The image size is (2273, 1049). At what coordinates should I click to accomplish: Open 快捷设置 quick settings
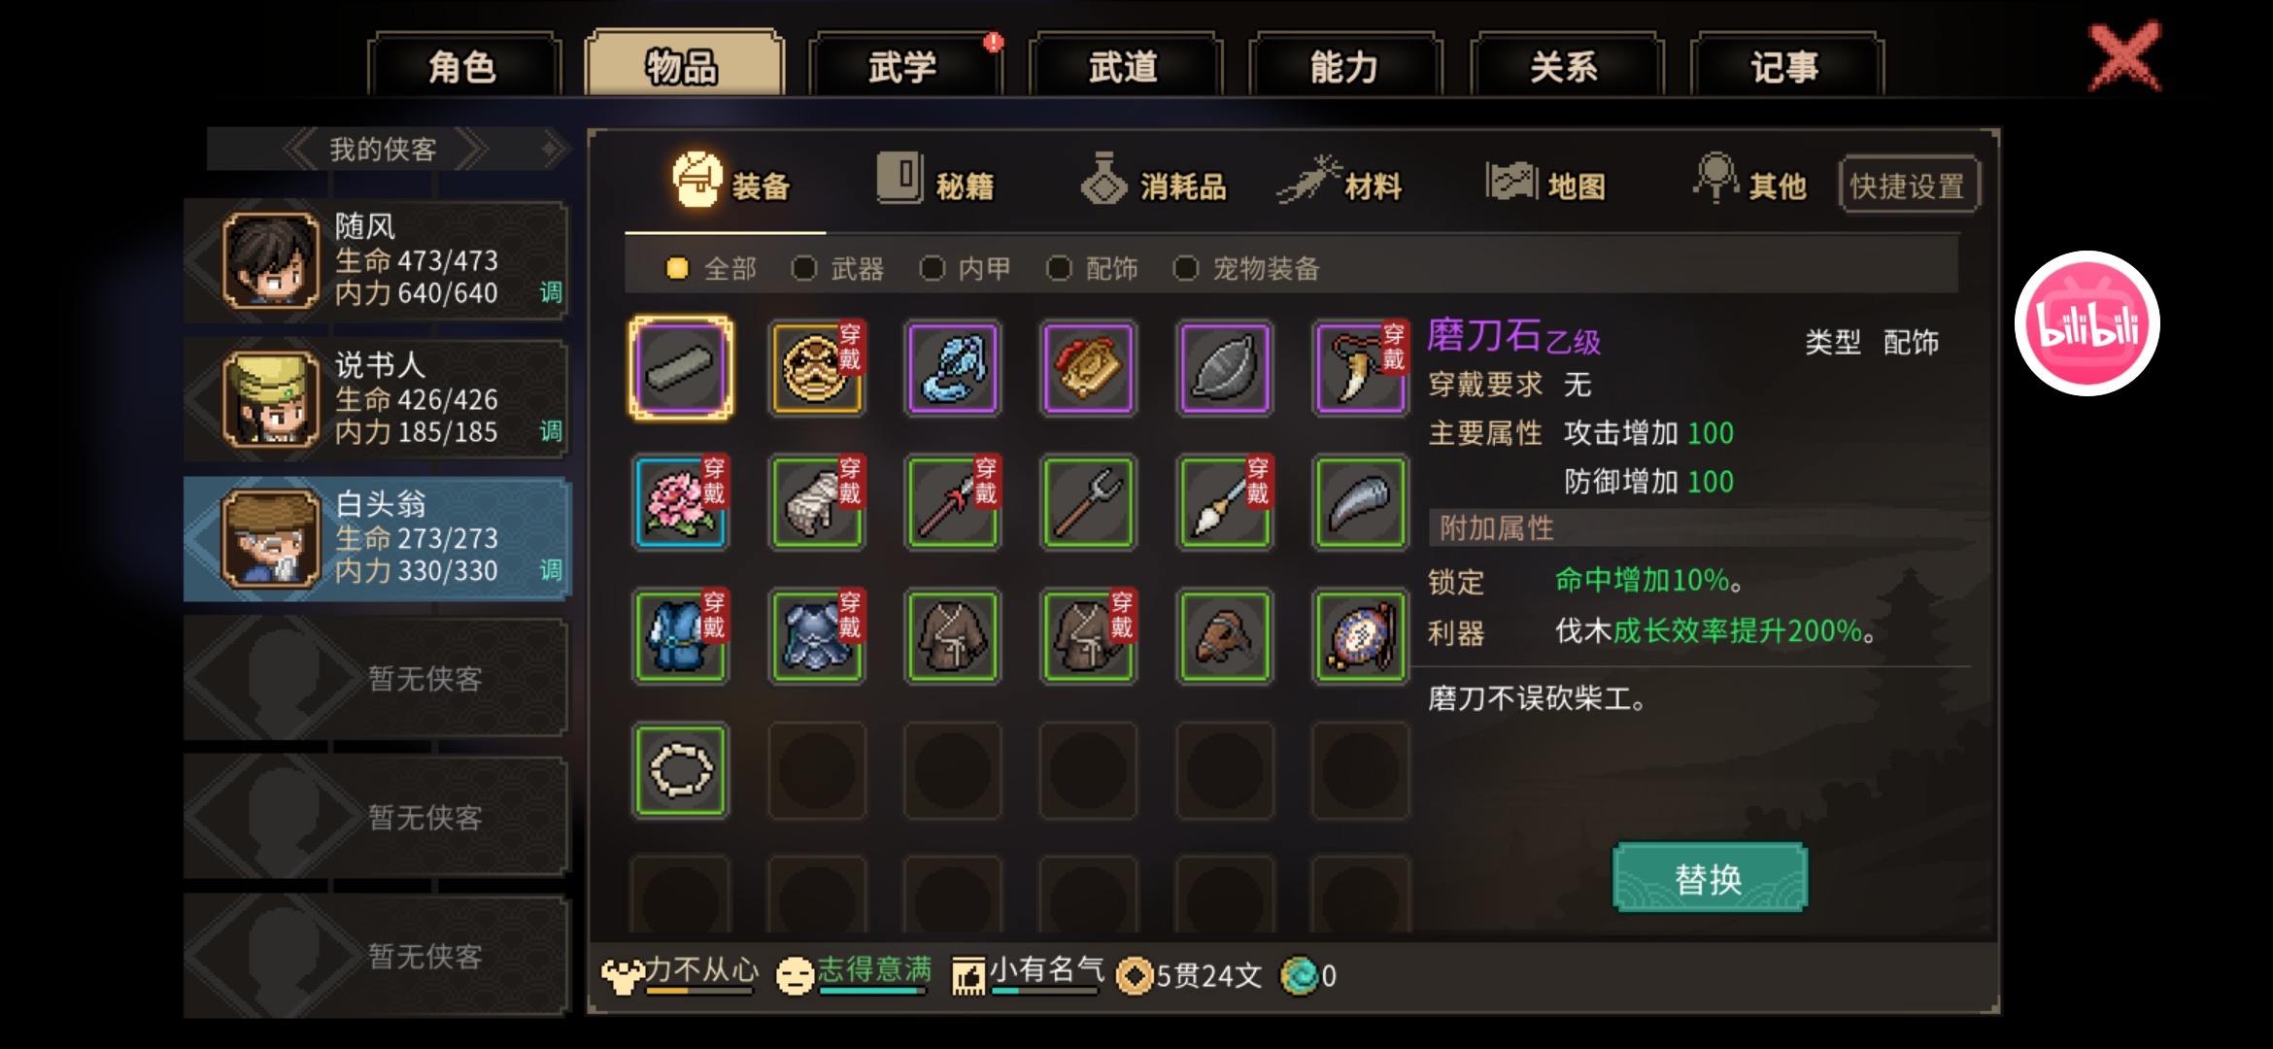(1908, 185)
